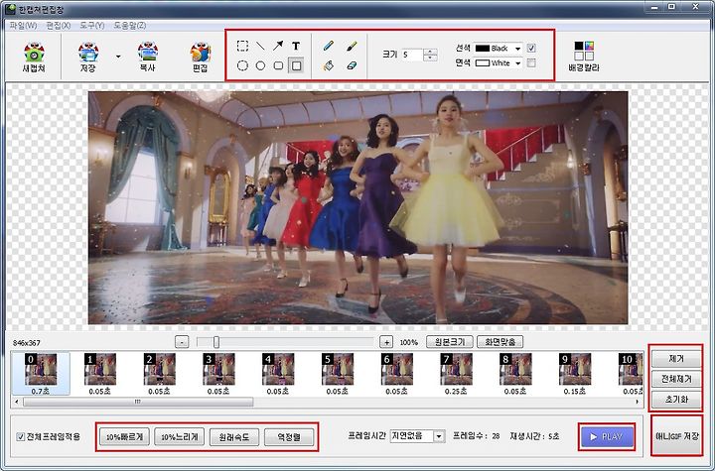Viewport: 715px width, 471px height.
Task: Open the 배경컬러 background color picker
Action: [584, 57]
